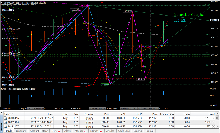Viewport: 220px width, 133px height.
Task: Click the profit value 1787
Action: point(208,118)
